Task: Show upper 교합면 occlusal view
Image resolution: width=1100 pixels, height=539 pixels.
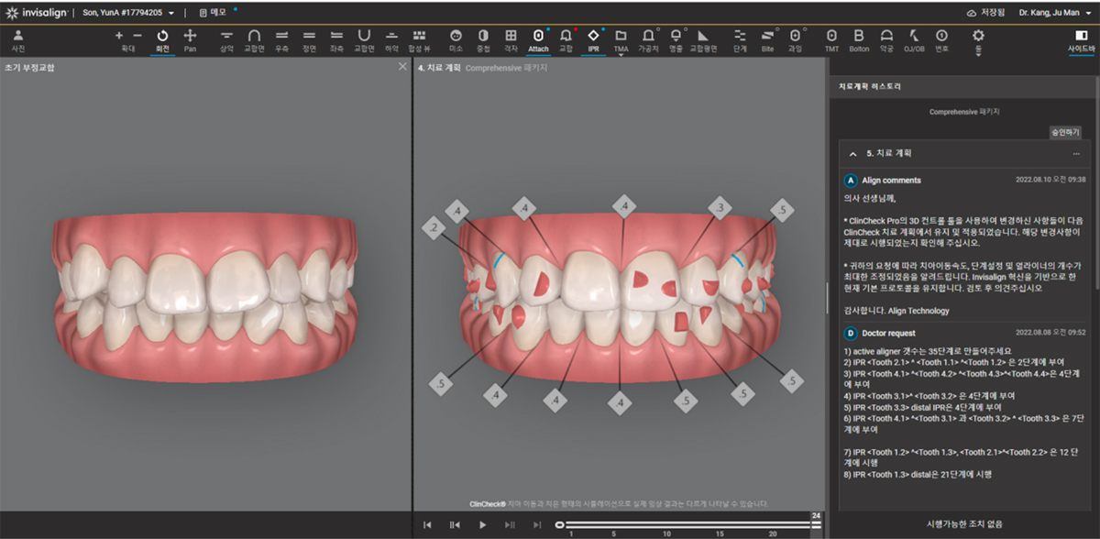Action: click(x=255, y=39)
